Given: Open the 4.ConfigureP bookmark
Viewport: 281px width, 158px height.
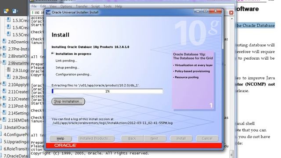Looking at the screenshot, I should pos(16,135).
